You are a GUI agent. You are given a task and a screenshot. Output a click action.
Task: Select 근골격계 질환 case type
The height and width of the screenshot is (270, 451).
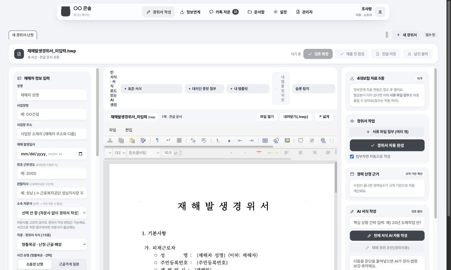pos(69,264)
